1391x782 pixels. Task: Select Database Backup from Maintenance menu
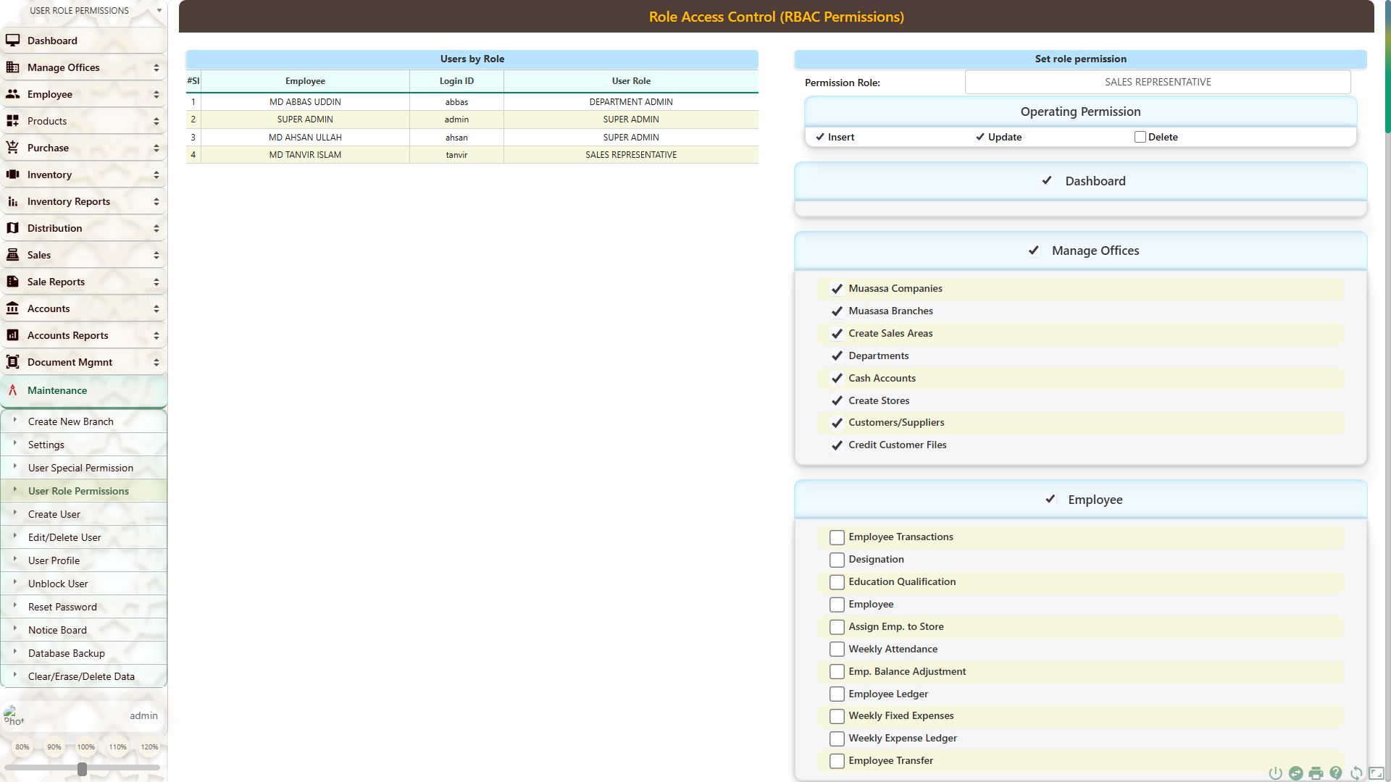pyautogui.click(x=67, y=653)
